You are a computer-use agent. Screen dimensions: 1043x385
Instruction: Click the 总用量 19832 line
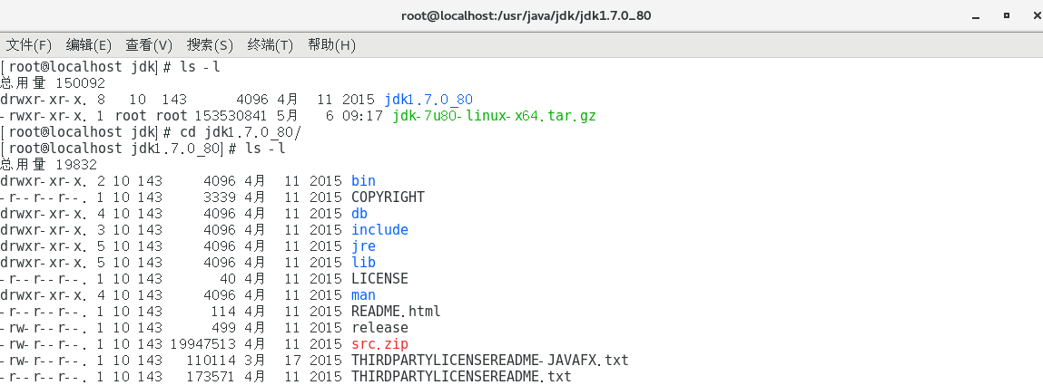48,165
